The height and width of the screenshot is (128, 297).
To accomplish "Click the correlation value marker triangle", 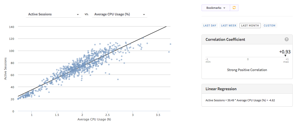I will click(285, 56).
